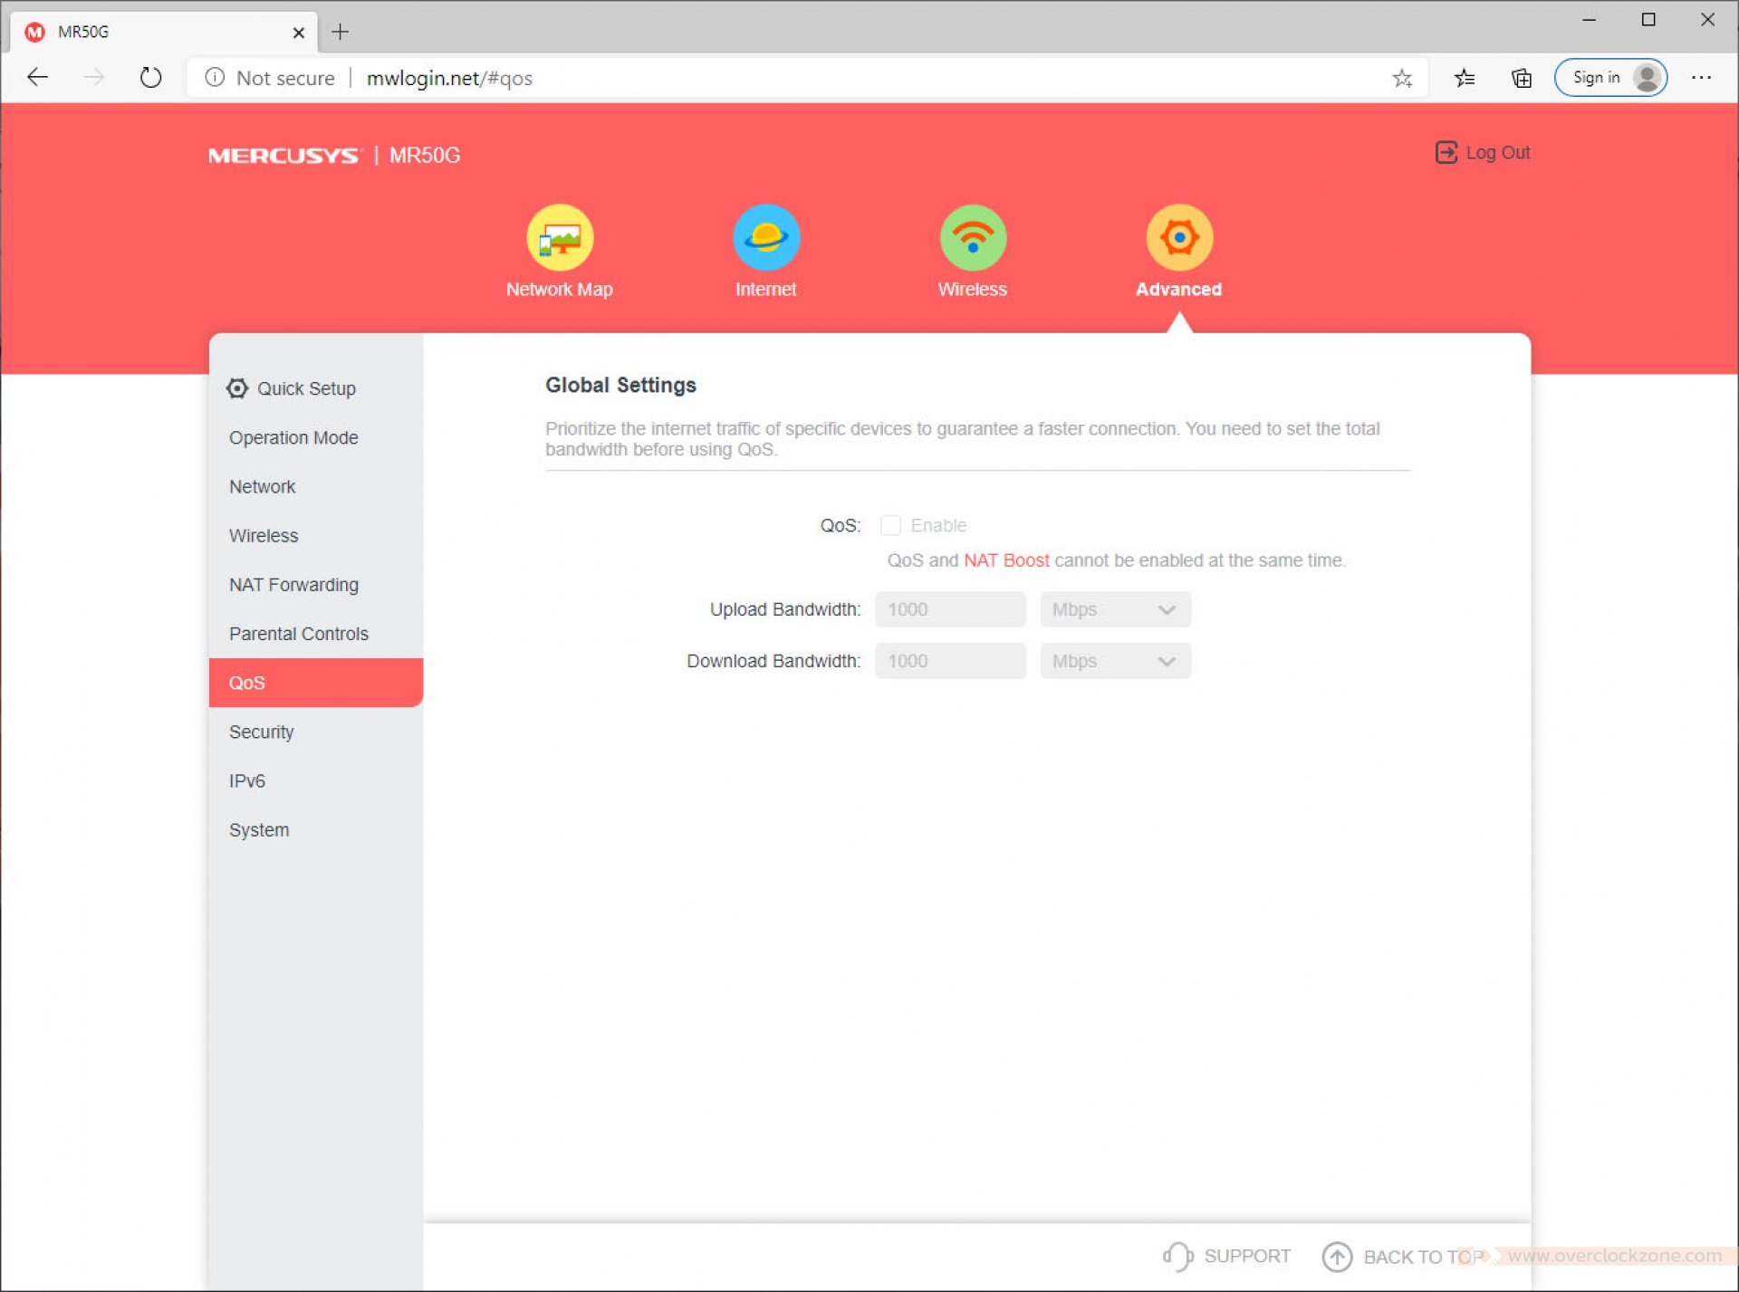Click the Support headset icon
The width and height of the screenshot is (1739, 1292).
[x=1177, y=1256]
